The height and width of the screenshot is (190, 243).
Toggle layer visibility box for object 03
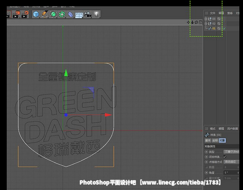pyautogui.click(x=219, y=19)
